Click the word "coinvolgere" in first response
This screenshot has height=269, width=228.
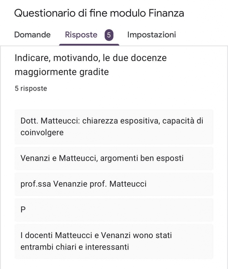click(x=42, y=132)
